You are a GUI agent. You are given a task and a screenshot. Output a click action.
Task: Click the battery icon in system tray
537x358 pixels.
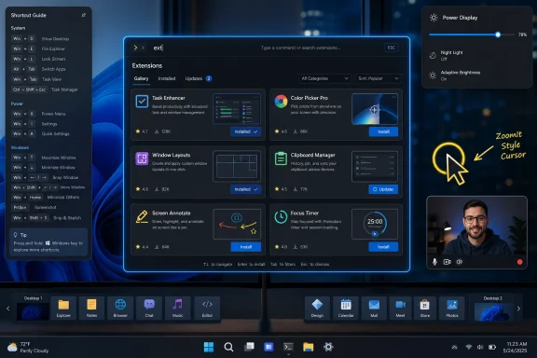492,348
